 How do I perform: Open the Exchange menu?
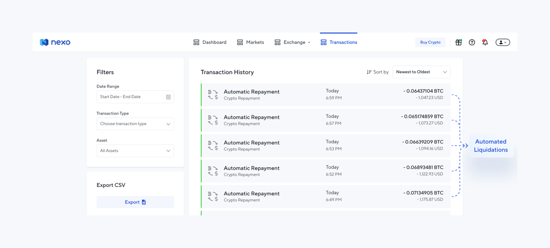292,42
